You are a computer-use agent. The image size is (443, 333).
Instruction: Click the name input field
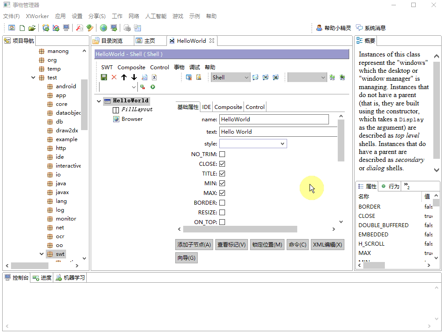coord(274,120)
